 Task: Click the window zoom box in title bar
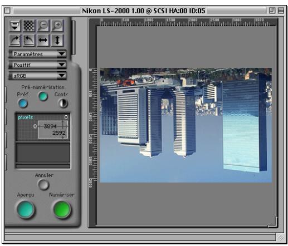coord(272,11)
